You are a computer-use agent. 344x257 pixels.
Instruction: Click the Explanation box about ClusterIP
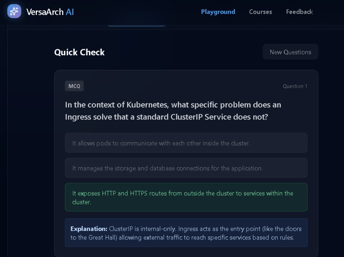point(186,233)
